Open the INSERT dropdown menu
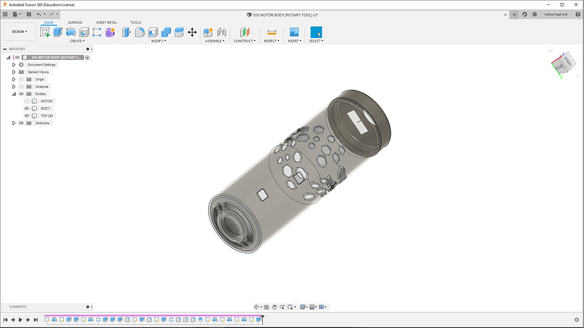 (x=295, y=41)
